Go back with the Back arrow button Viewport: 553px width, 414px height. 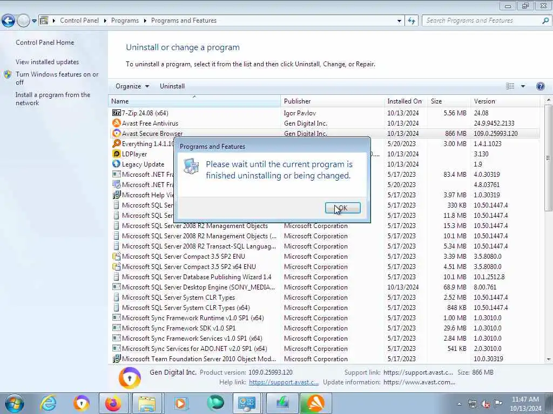tap(8, 21)
